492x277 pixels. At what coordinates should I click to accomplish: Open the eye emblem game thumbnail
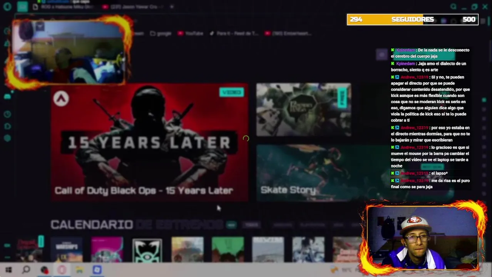[147, 250]
